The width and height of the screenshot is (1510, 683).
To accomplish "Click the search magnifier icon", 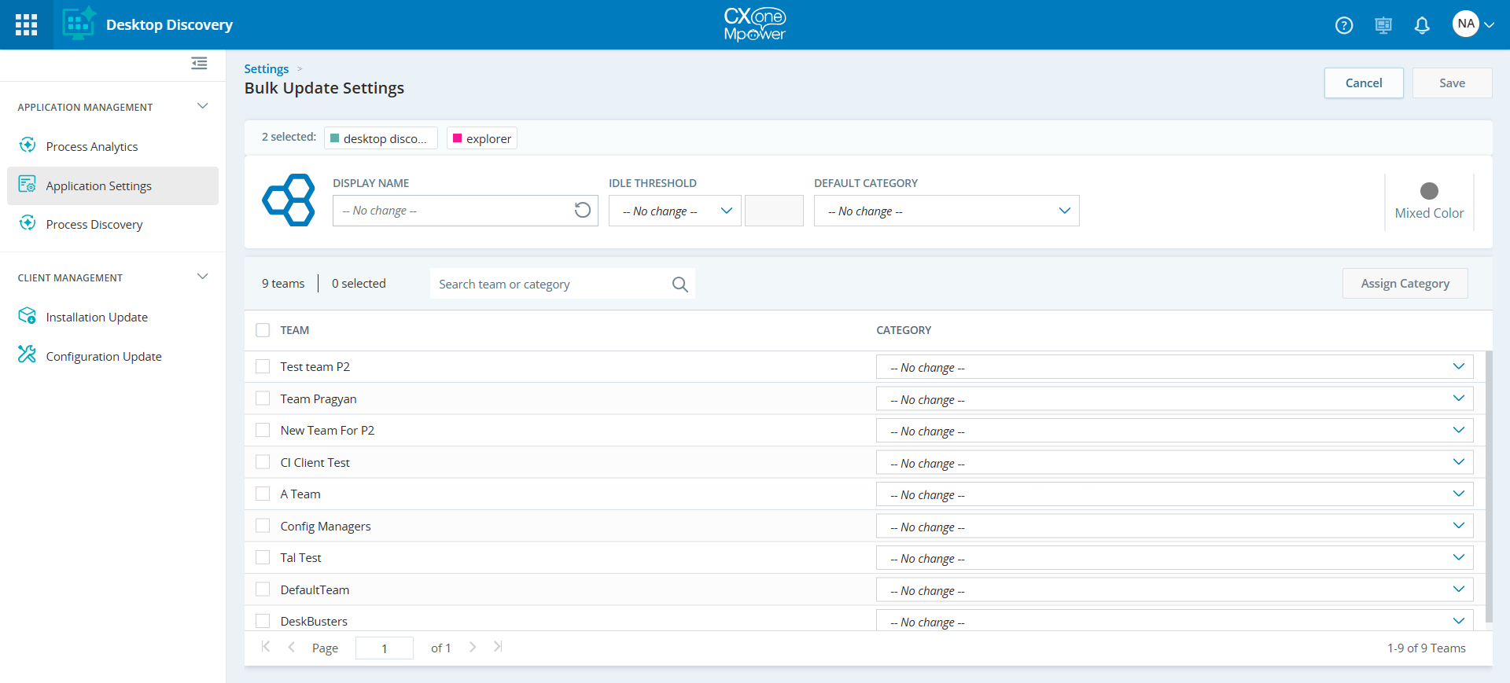I will point(679,285).
